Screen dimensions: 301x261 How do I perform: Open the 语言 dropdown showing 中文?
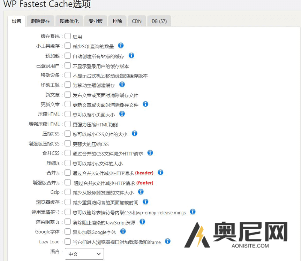[x=84, y=254]
